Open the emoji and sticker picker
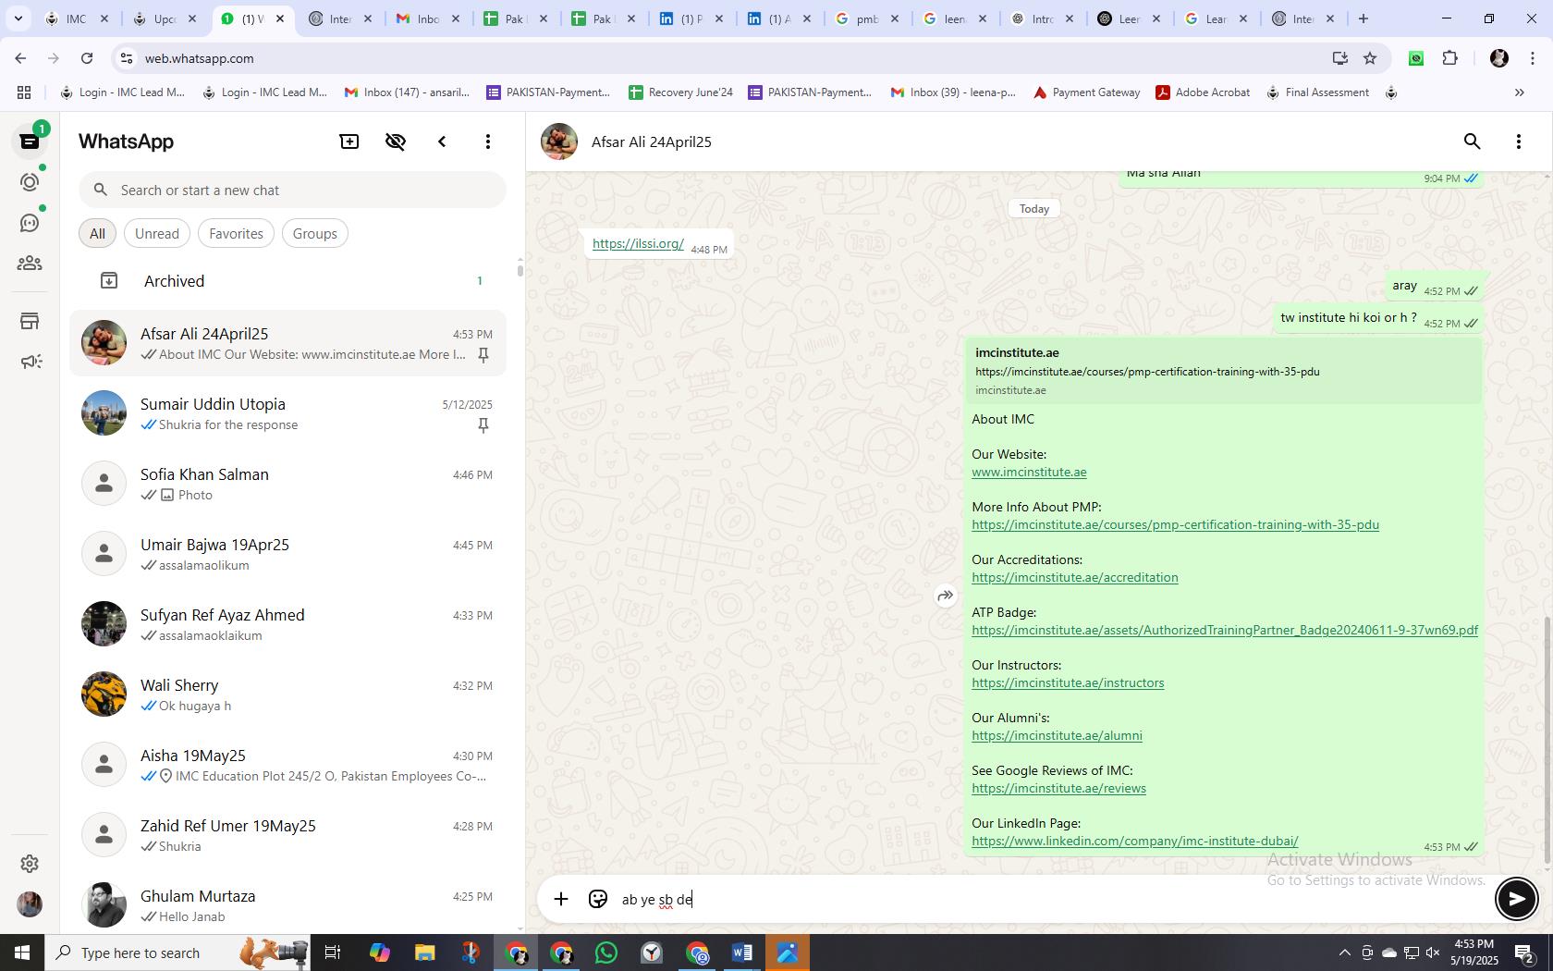 [x=598, y=899]
